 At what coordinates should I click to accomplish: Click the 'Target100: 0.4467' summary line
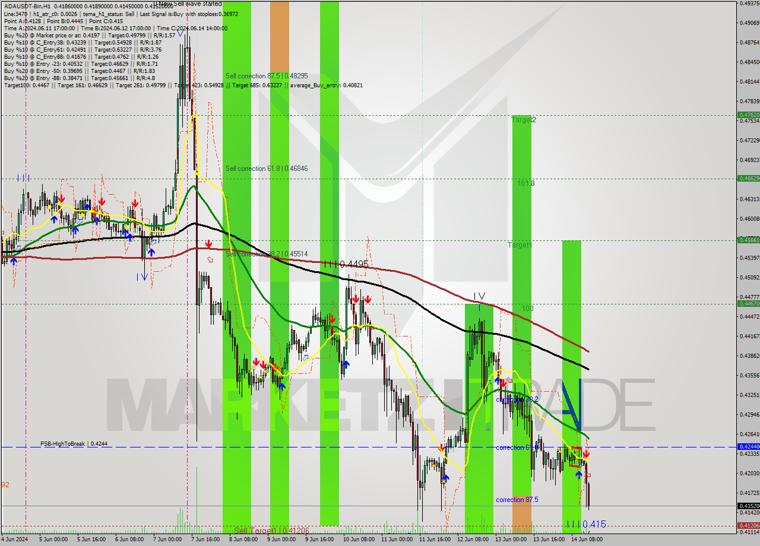coord(183,85)
